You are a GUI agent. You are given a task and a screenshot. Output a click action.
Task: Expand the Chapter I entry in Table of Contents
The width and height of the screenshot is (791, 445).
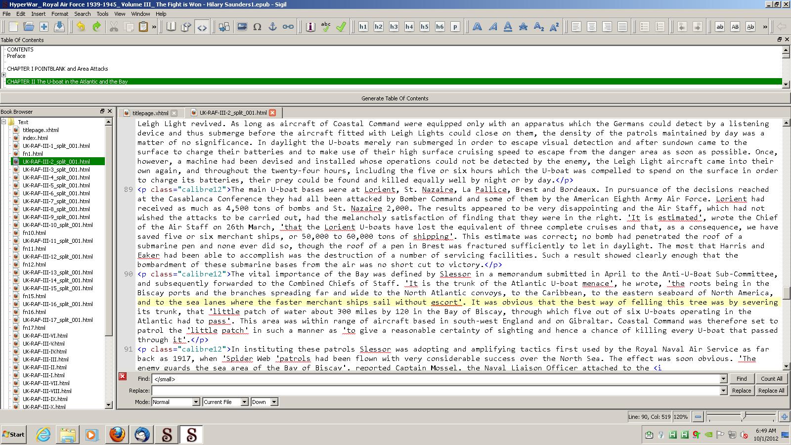3,75
